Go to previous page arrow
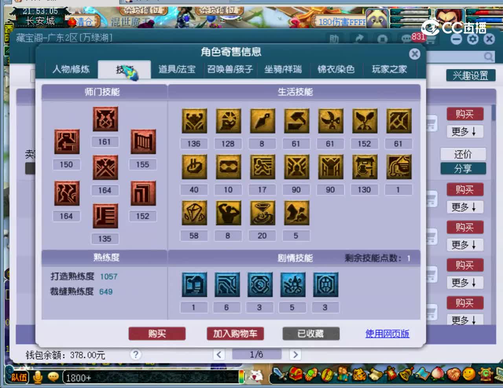This screenshot has height=388, width=503. pos(219,355)
